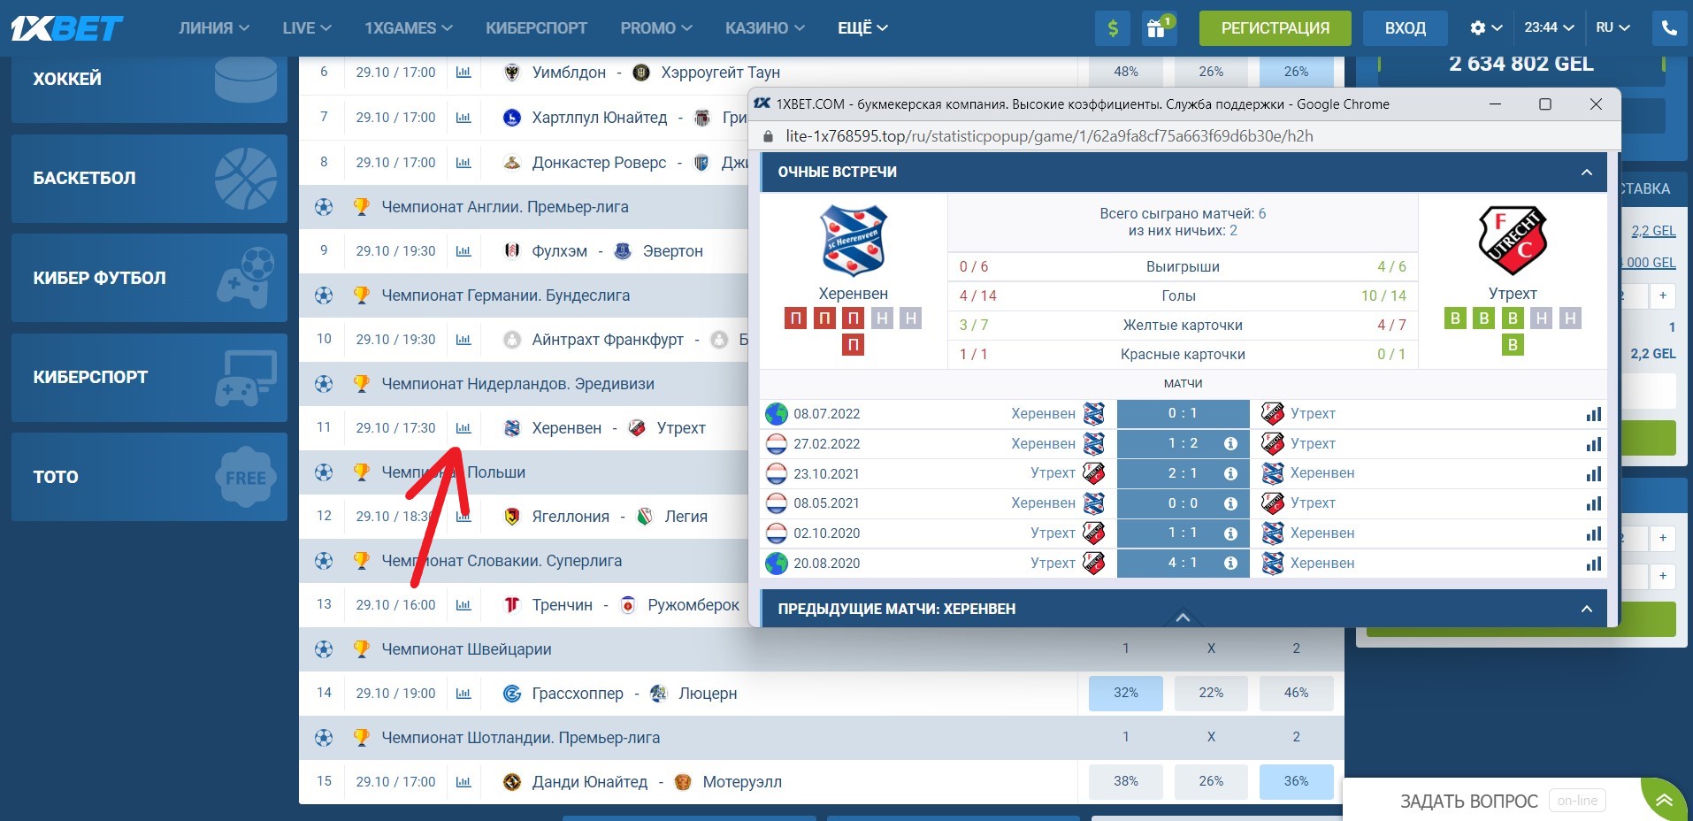
Task: Click the 2,2 GEL link
Action: (1653, 231)
